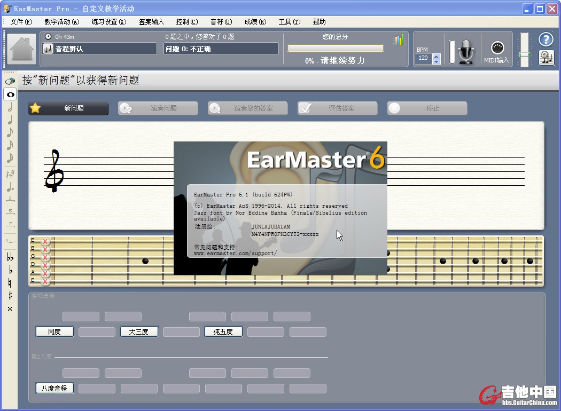This screenshot has height=411, width=561.
Task: Choose the double flat accidental
Action: (x=10, y=257)
